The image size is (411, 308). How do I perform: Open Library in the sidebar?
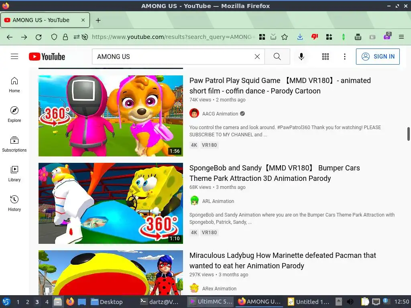[x=14, y=174]
